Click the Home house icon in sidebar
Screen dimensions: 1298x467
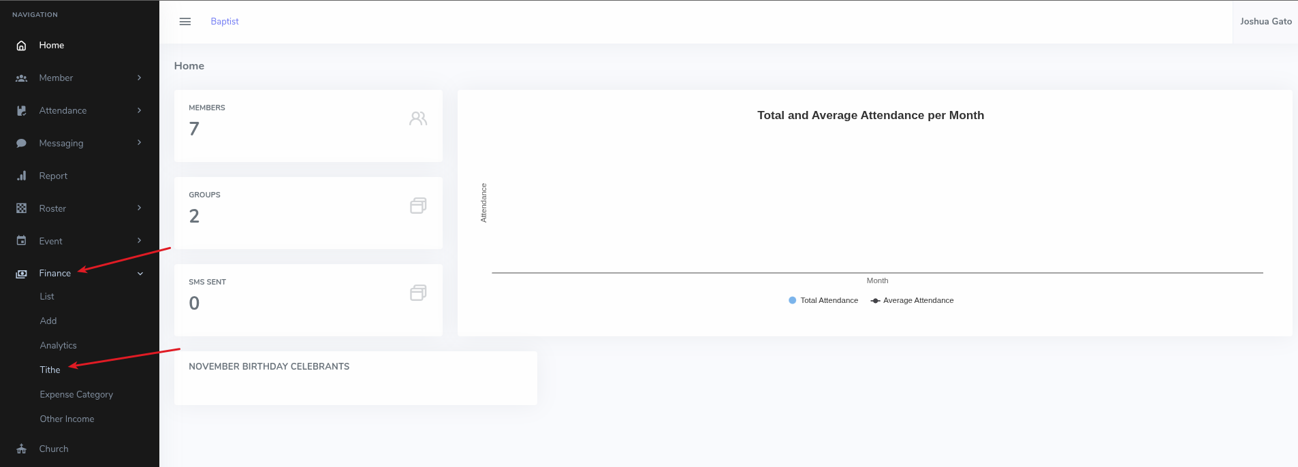(21, 46)
